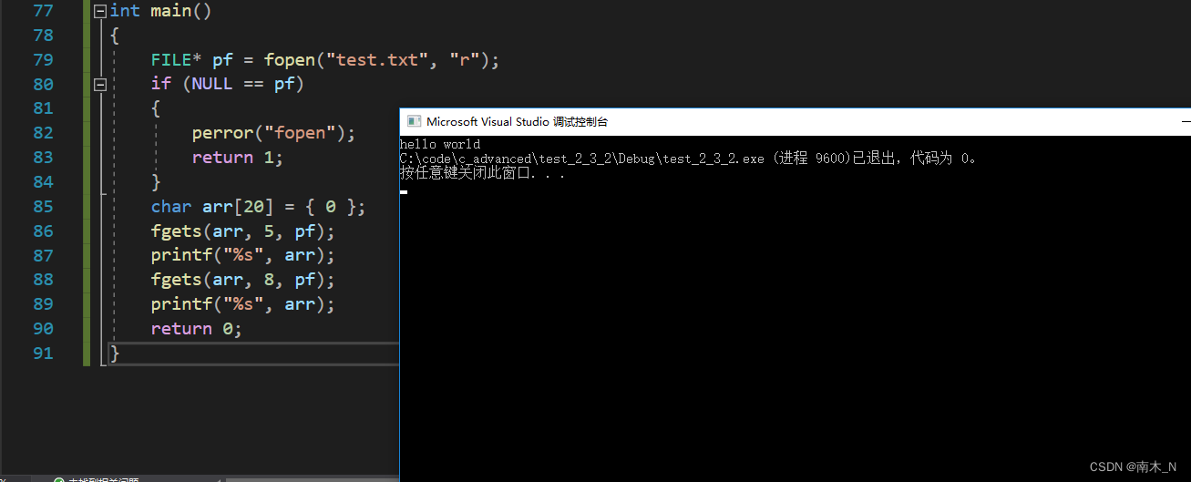Focus the Microsoft Visual Studio console title bar
Viewport: 1191px width, 482px height.
click(x=795, y=121)
